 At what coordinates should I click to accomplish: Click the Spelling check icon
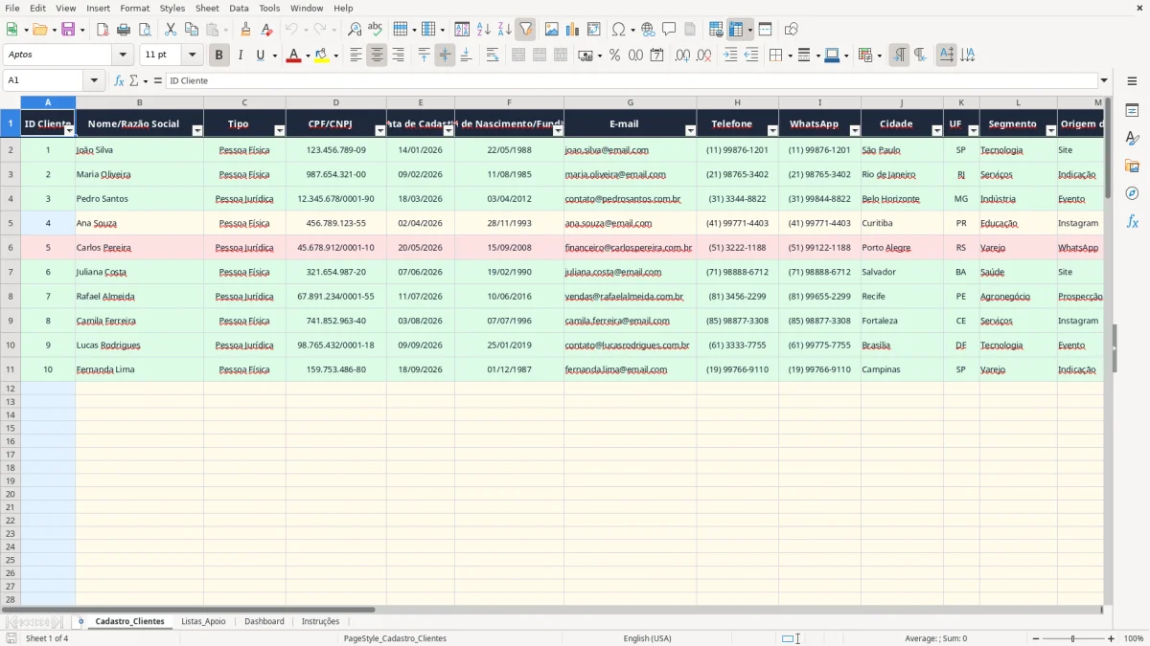tap(375, 30)
